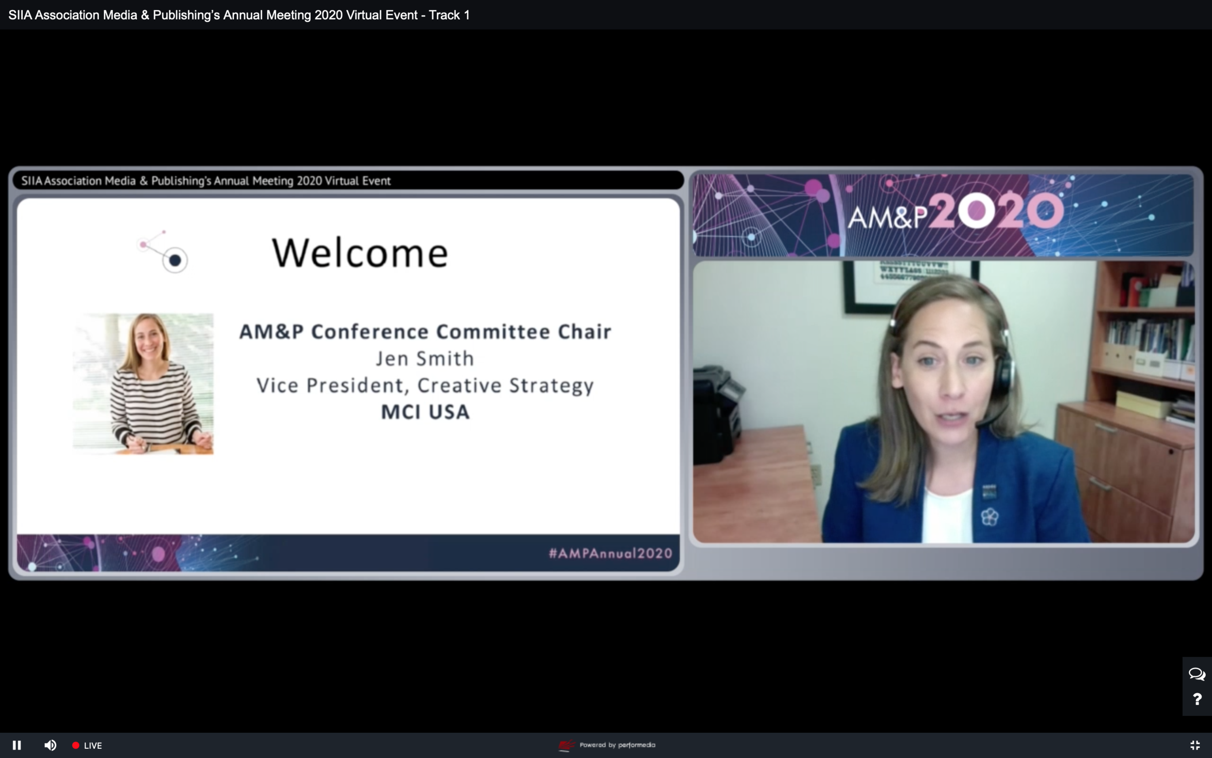Pause the live stream playback
The height and width of the screenshot is (758, 1212).
point(16,745)
